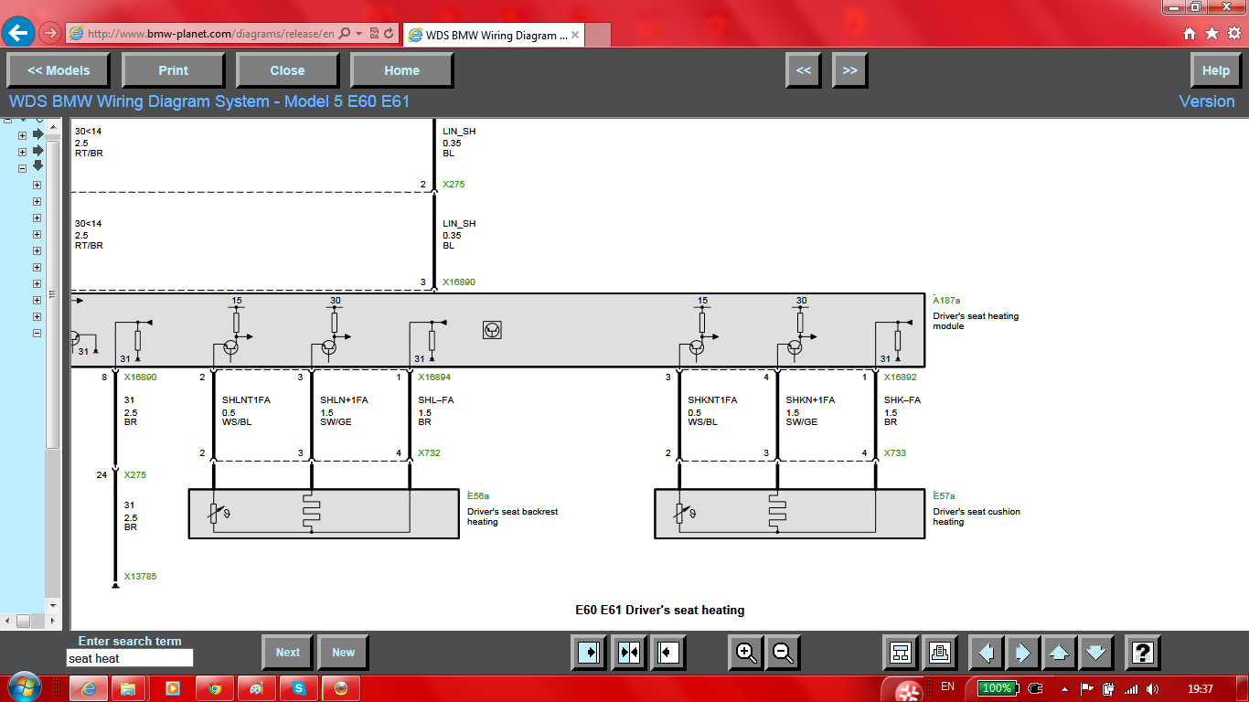The width and height of the screenshot is (1249, 702).
Task: Click the volume speaker tray icon
Action: point(1152,688)
